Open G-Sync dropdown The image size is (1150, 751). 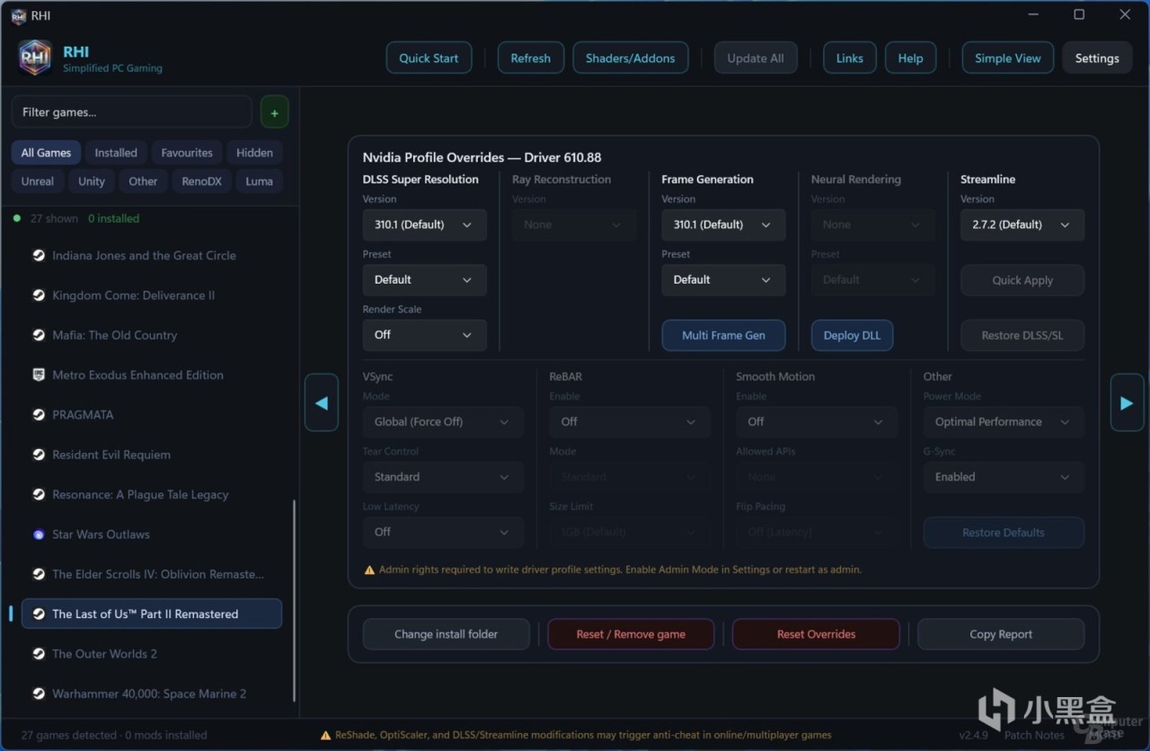coord(1004,477)
